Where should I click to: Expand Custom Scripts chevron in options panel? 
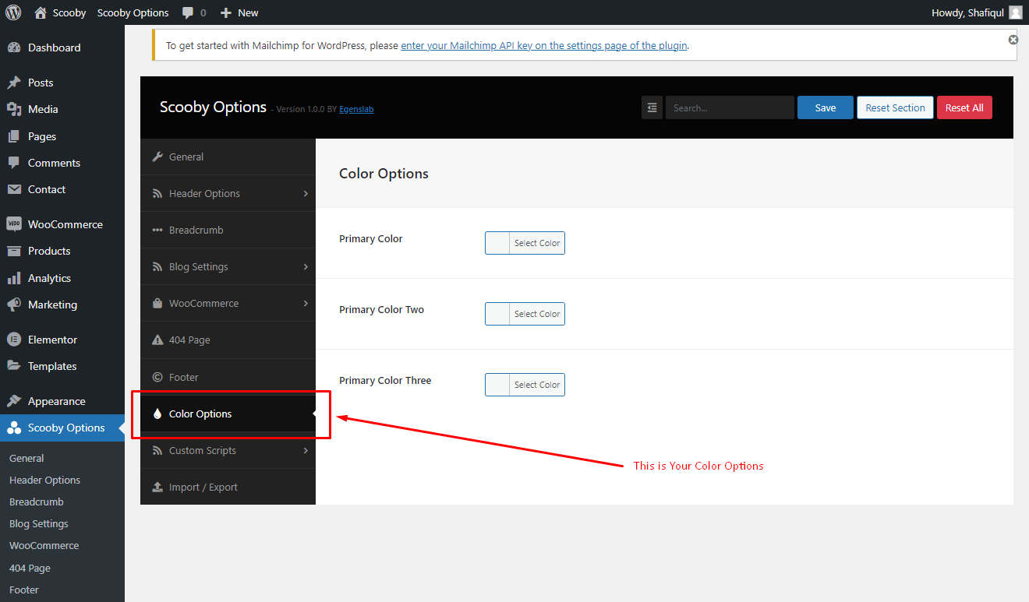(x=306, y=450)
